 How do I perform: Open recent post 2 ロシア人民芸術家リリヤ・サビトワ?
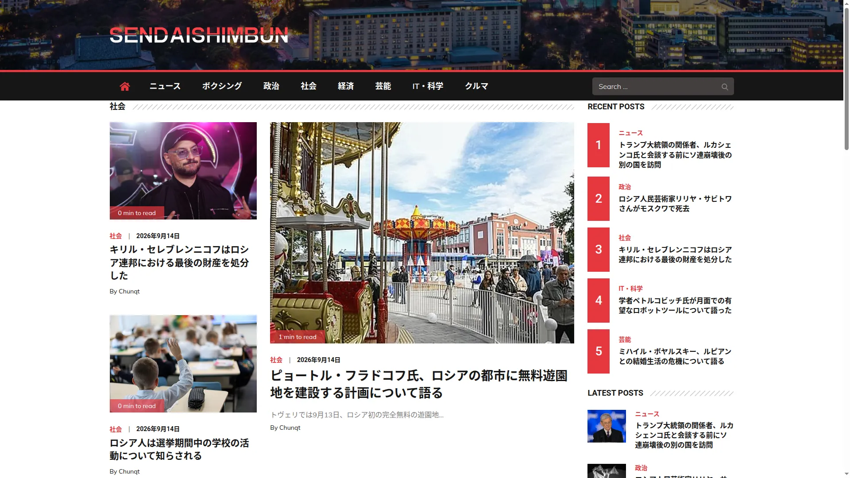point(675,204)
